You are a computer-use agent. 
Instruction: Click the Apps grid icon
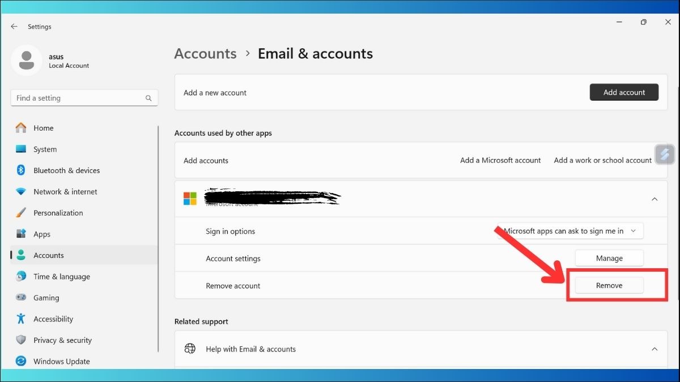pyautogui.click(x=21, y=234)
